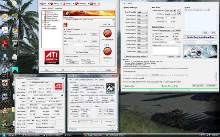
Task: Open HW Monitor desktop icon
Action: pos(5,97)
